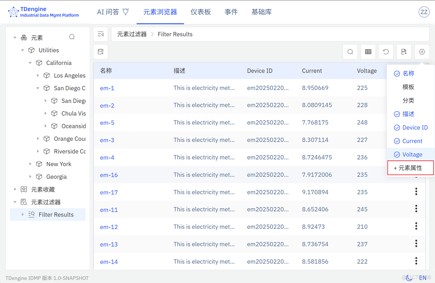Viewport: 435px width, 283px height.
Task: Switch to table view icon
Action: coord(368,52)
